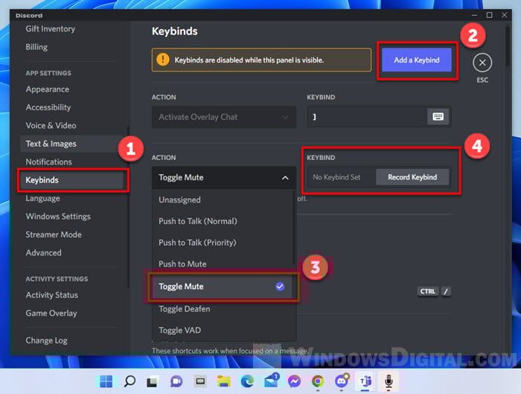This screenshot has width=521, height=394.
Task: Open Advanced settings
Action: tap(43, 252)
